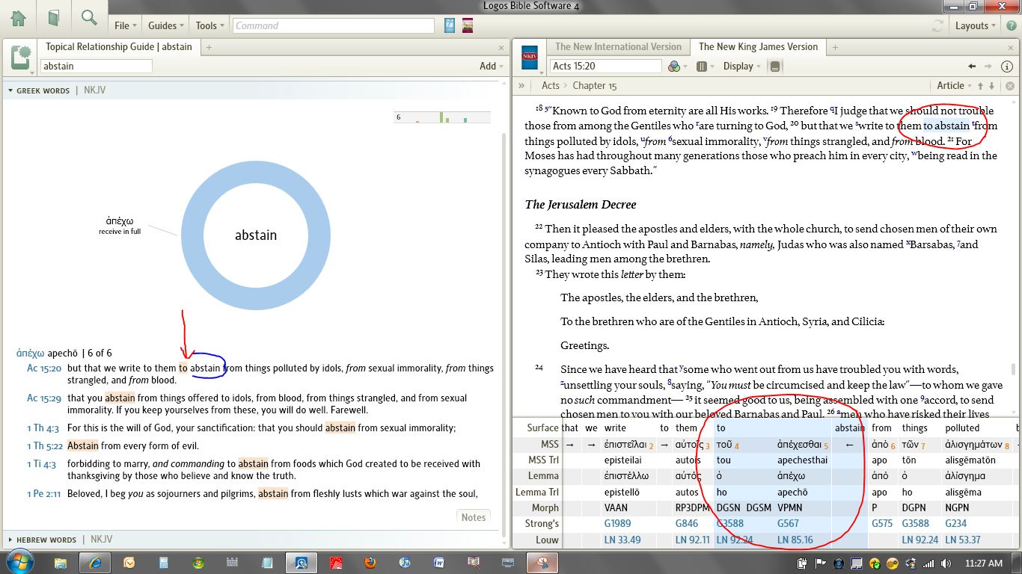
Task: Add new tab beside New King James Version
Action: pos(835,47)
